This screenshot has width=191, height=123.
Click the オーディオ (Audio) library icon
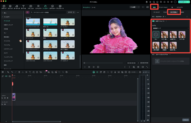coord(17,6)
